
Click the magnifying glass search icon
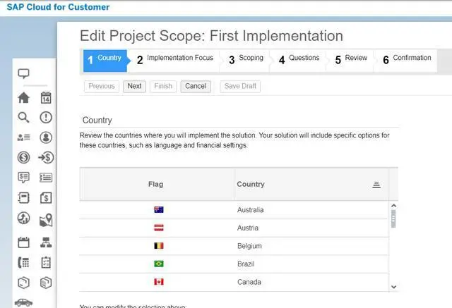click(23, 117)
